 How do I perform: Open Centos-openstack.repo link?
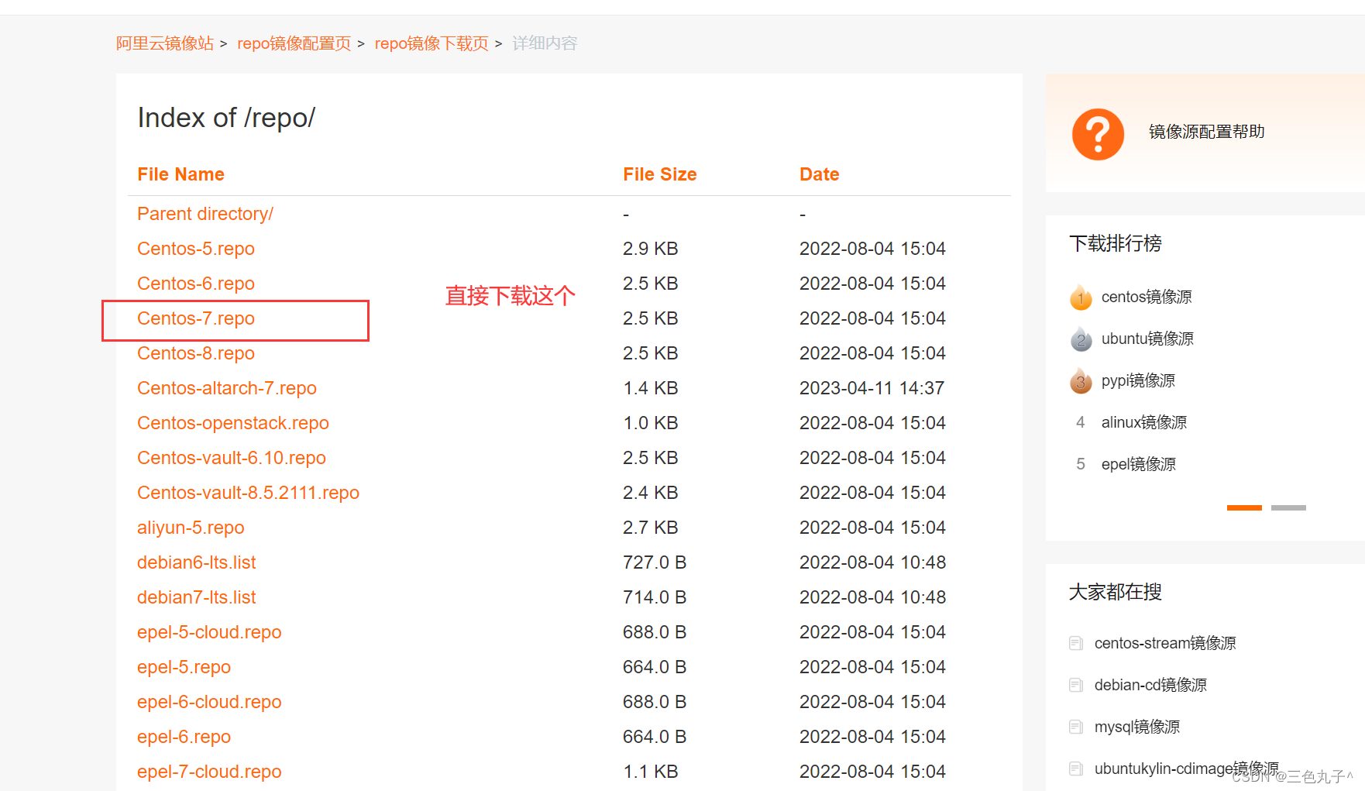233,423
